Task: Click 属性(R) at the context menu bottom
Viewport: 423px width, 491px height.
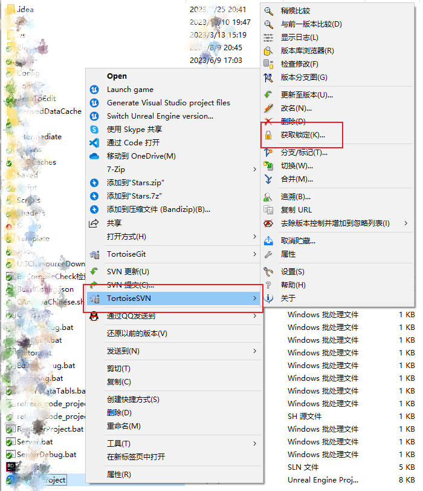Action: click(x=118, y=474)
